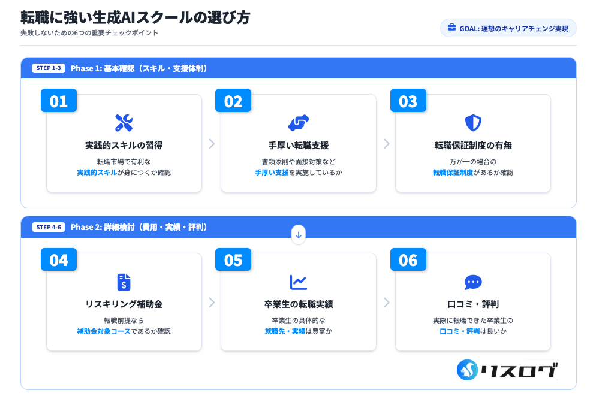This screenshot has width=596, height=399.
Task: Click the wrench and screwdriver tools icon
Action: (124, 123)
